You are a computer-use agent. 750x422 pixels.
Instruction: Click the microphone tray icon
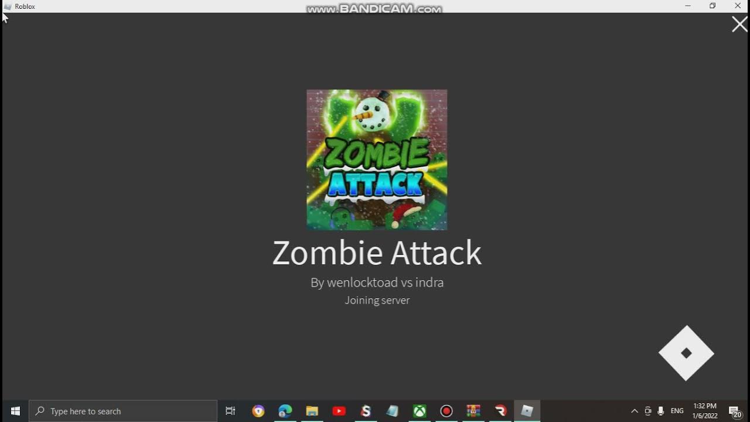click(x=661, y=411)
